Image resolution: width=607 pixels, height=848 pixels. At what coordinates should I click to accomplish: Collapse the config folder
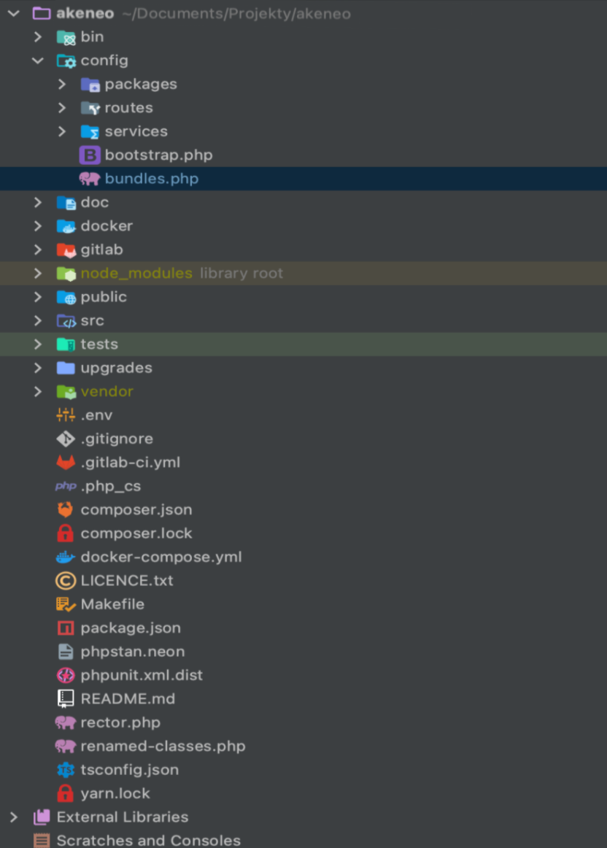pyautogui.click(x=38, y=61)
